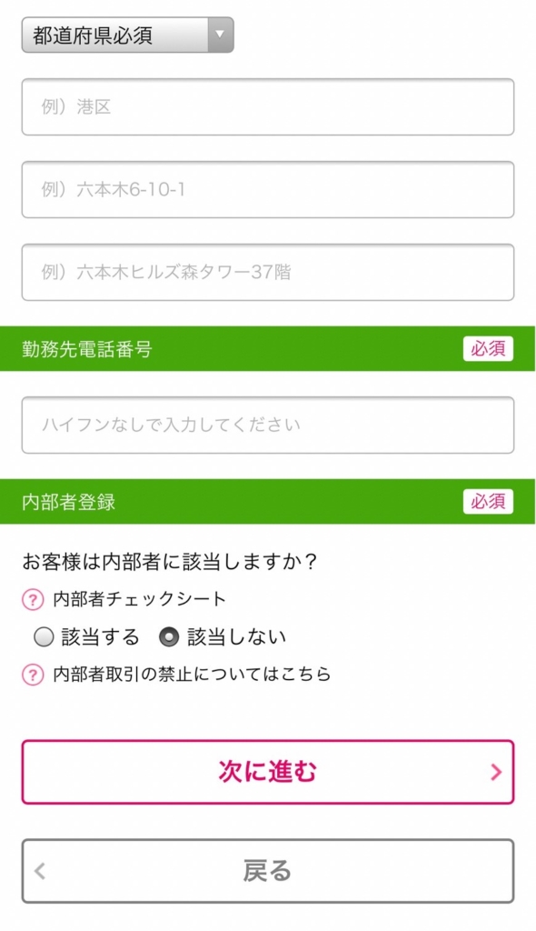This screenshot has width=536, height=931.
Task: Click the right chevron on 次に進む button
Action: [x=496, y=772]
